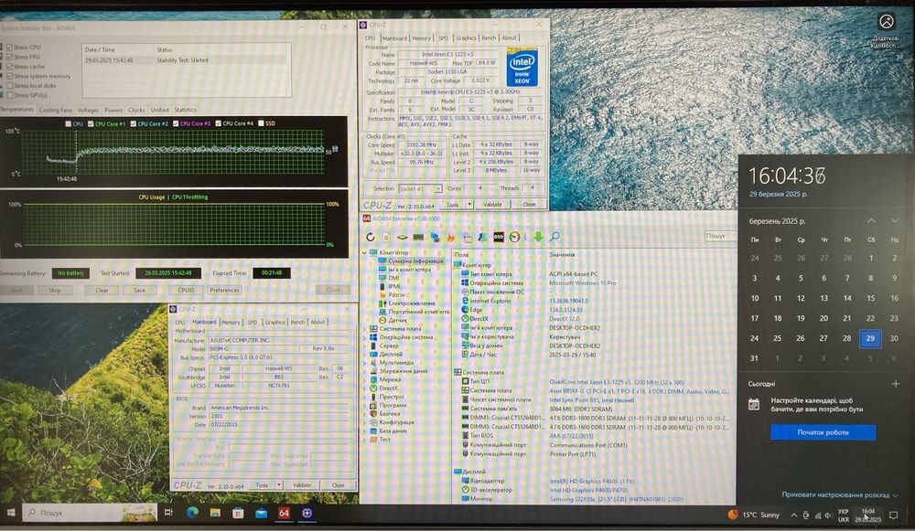Viewport: 915px width, 531px height.
Task: Switch to the Voltages tab
Action: [88, 110]
